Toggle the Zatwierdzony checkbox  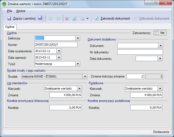point(157,33)
